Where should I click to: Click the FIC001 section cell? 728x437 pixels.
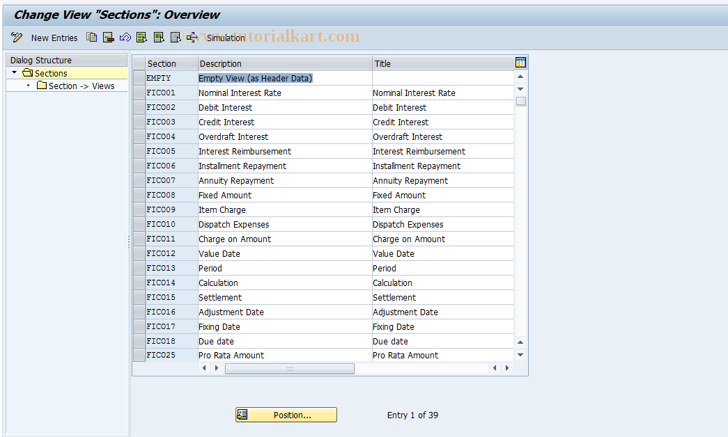point(172,93)
